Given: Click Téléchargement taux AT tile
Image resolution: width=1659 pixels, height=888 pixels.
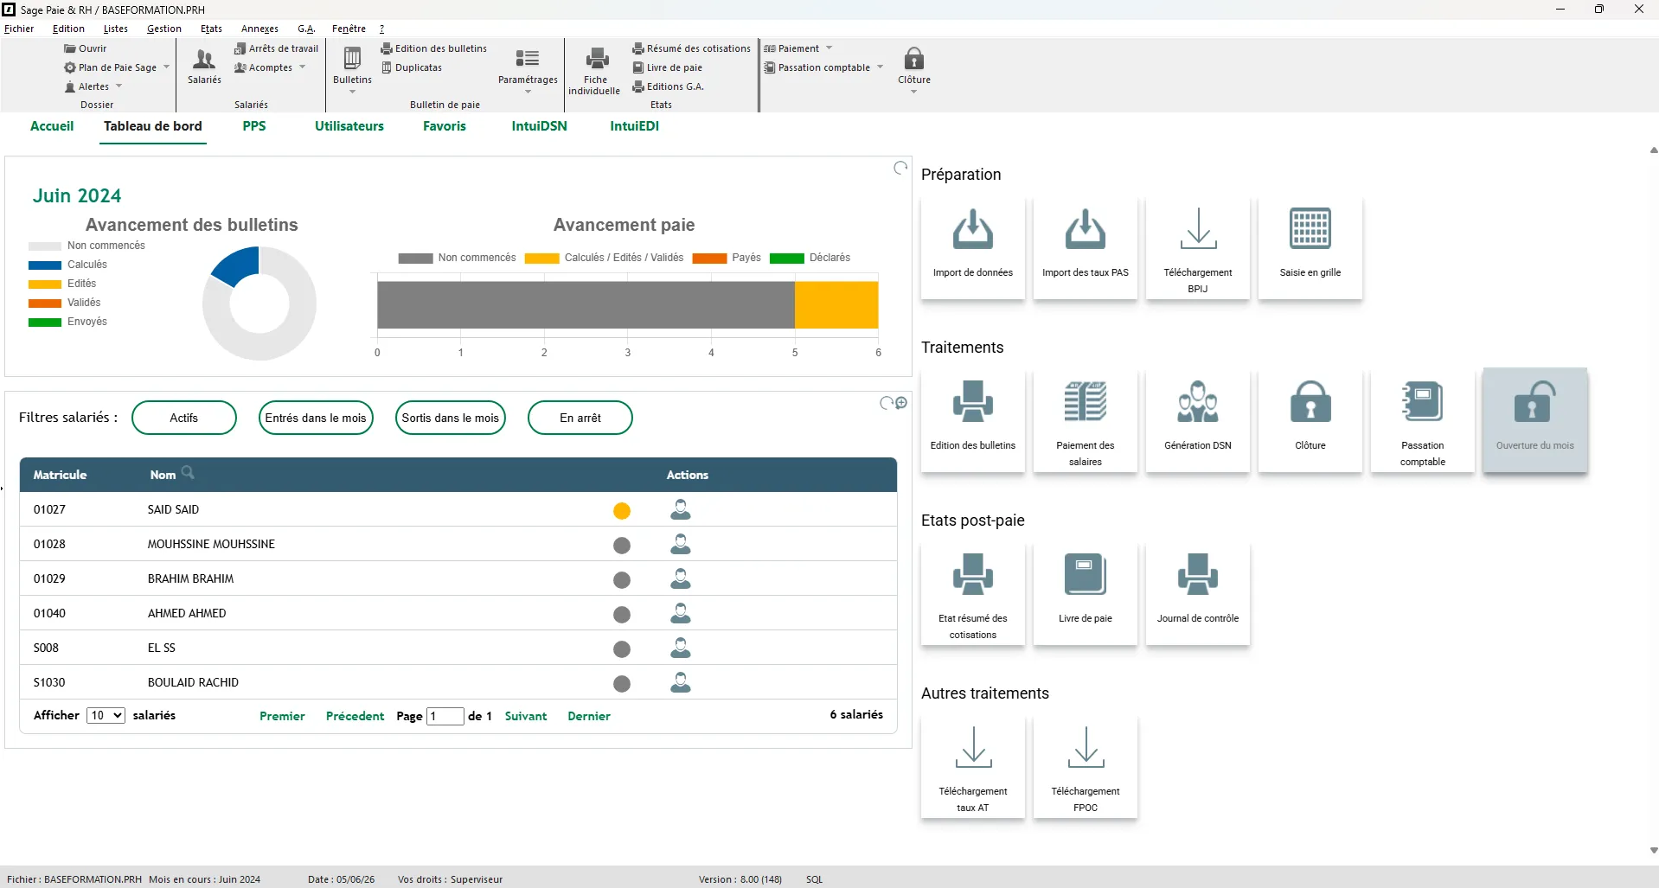Looking at the screenshot, I should (x=972, y=766).
